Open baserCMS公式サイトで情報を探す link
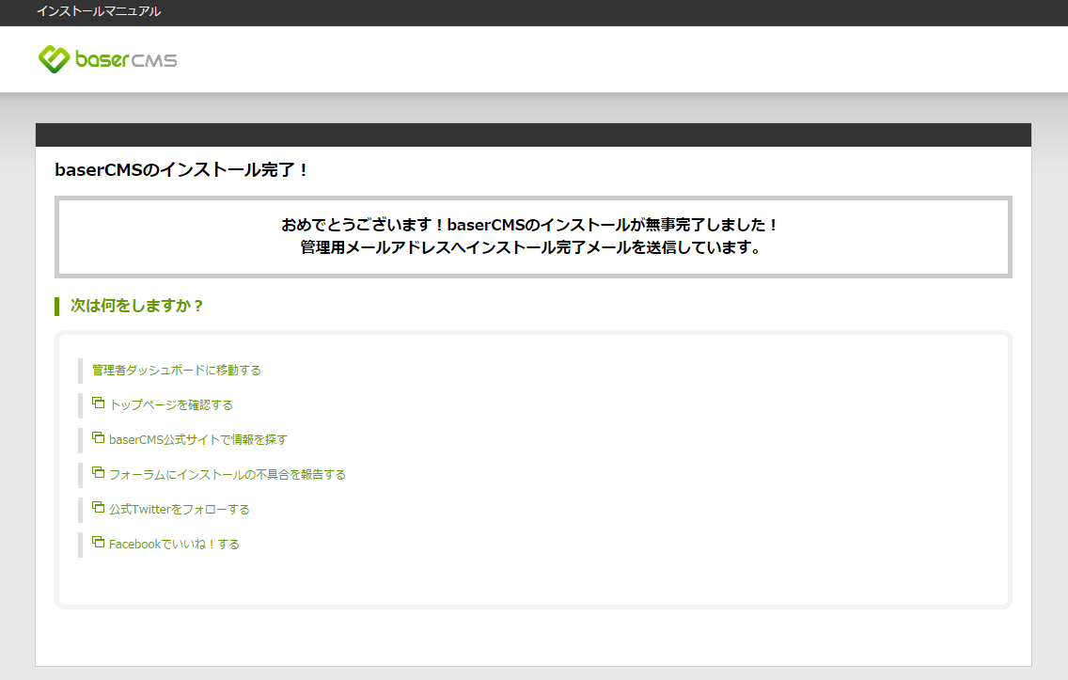The width and height of the screenshot is (1068, 680). [198, 439]
